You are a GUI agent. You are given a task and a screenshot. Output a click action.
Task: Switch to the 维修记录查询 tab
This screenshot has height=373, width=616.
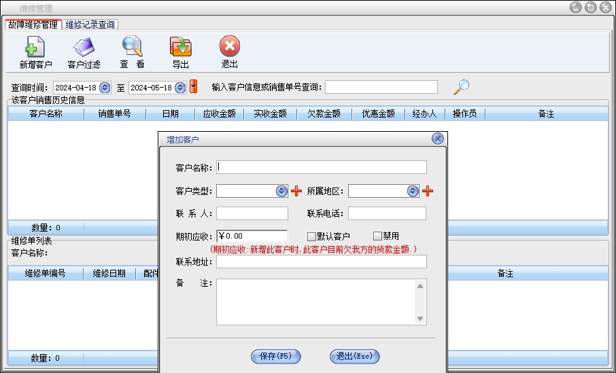[x=90, y=24]
